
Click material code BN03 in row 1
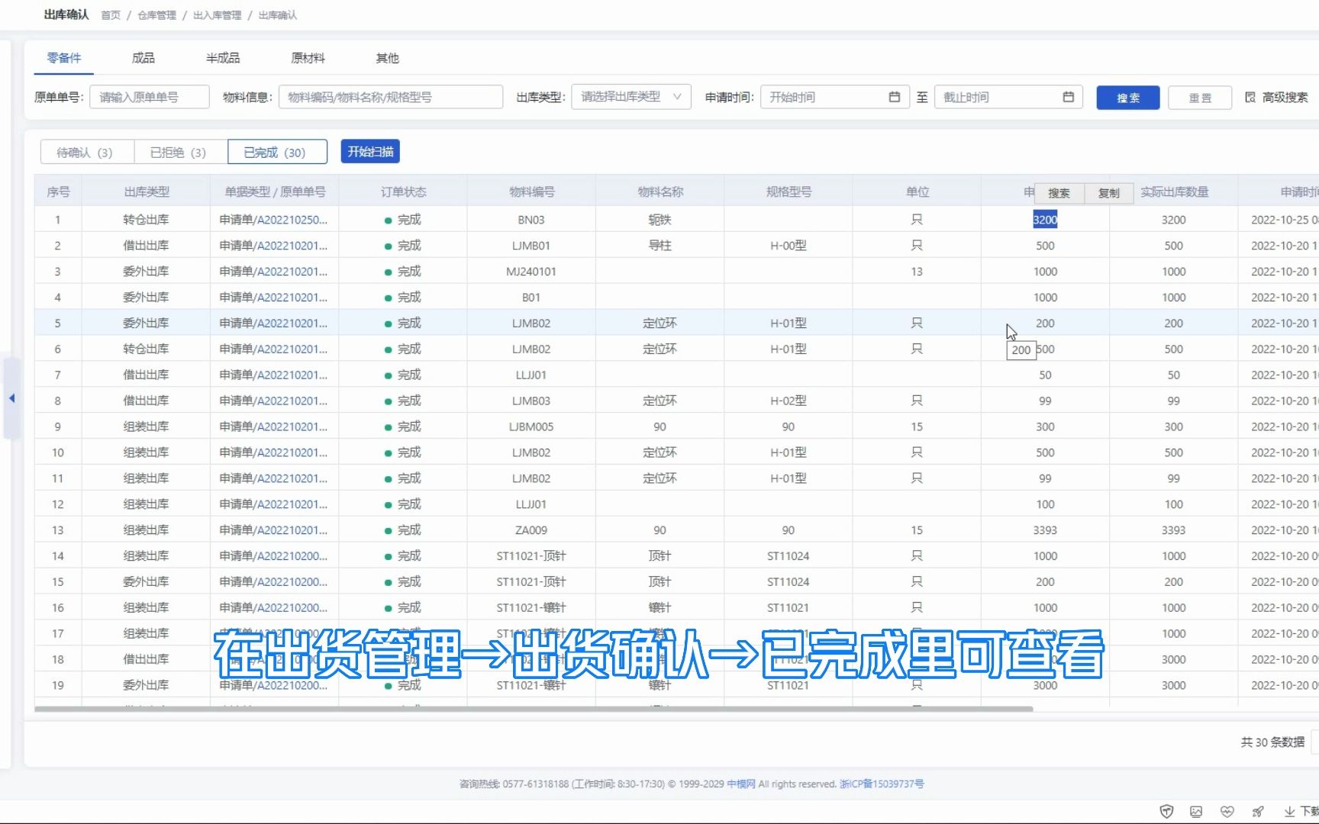531,220
